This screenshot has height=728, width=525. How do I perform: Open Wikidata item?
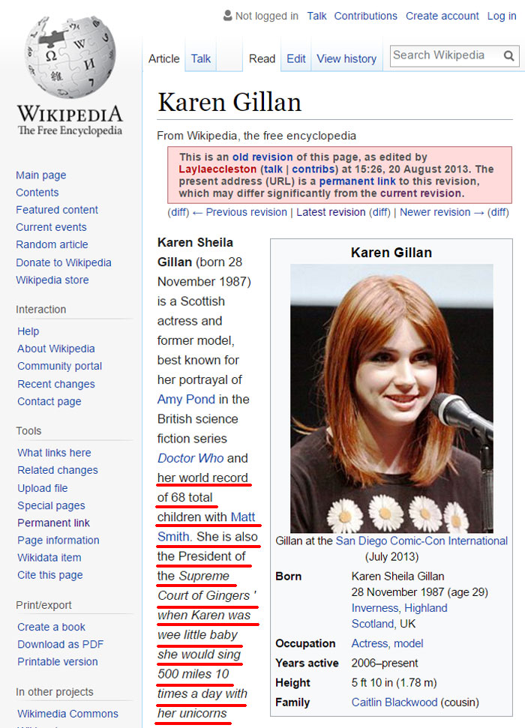point(49,558)
